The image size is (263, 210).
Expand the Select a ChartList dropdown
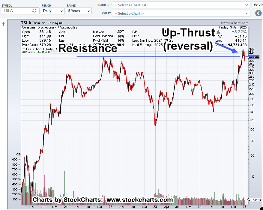(x=181, y=5)
